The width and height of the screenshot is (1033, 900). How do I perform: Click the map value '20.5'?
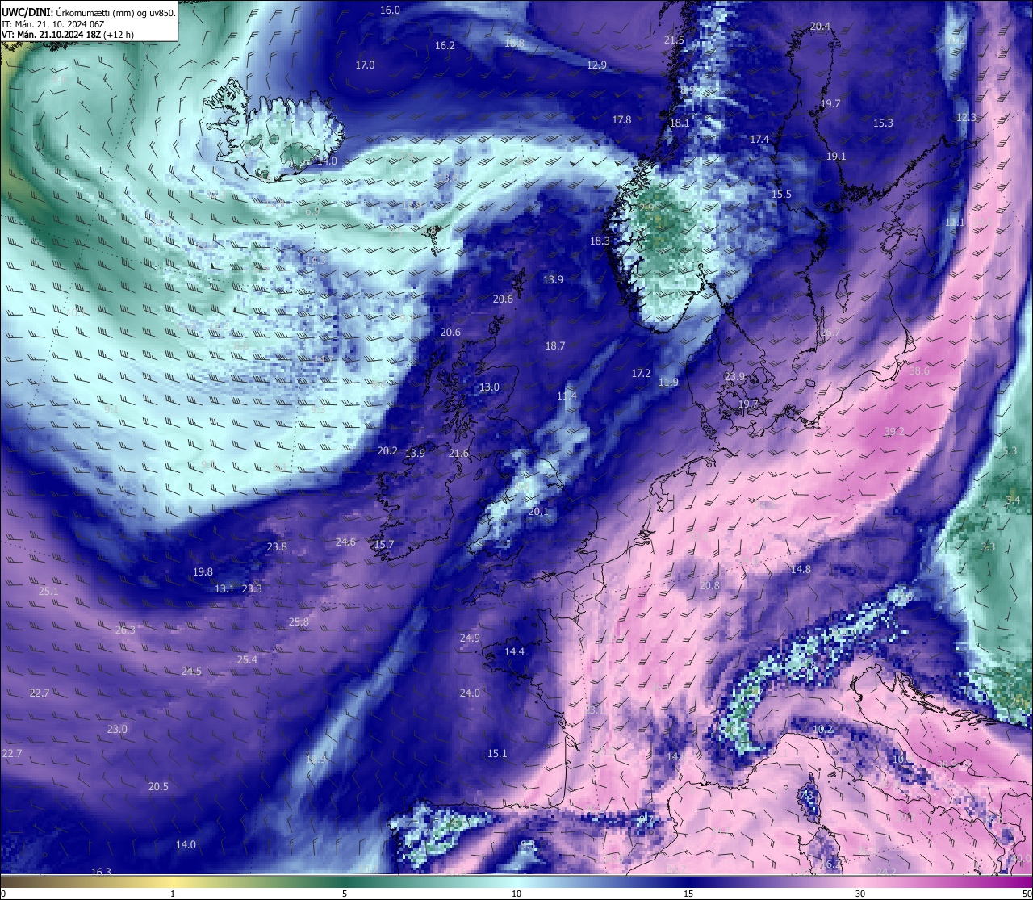[x=158, y=786]
